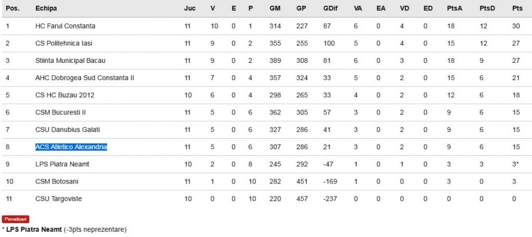Select CS Politehnica Iasi team name
532x237 pixels.
click(x=64, y=43)
